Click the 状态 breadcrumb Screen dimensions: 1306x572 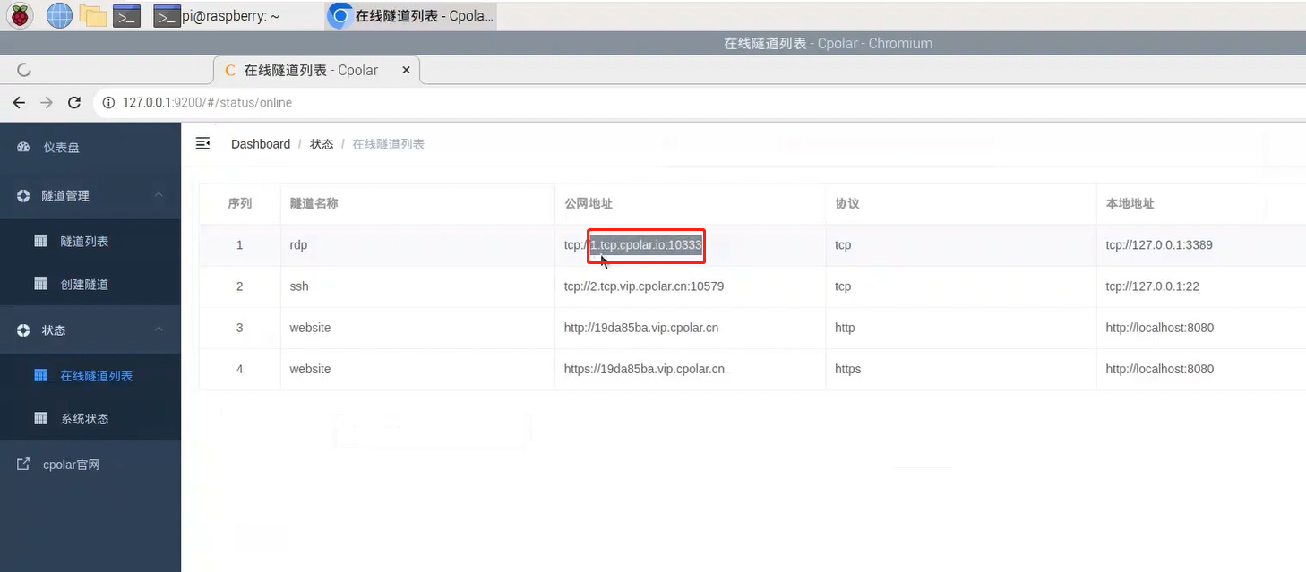click(322, 144)
